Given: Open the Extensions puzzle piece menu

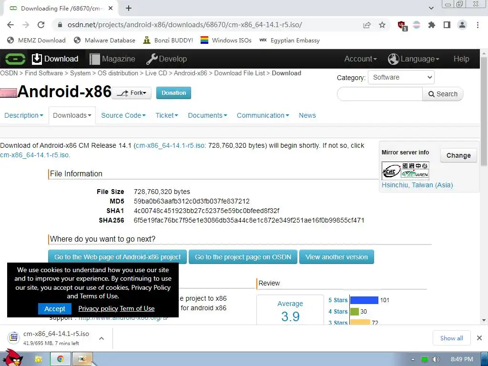Looking at the screenshot, I should [x=431, y=25].
